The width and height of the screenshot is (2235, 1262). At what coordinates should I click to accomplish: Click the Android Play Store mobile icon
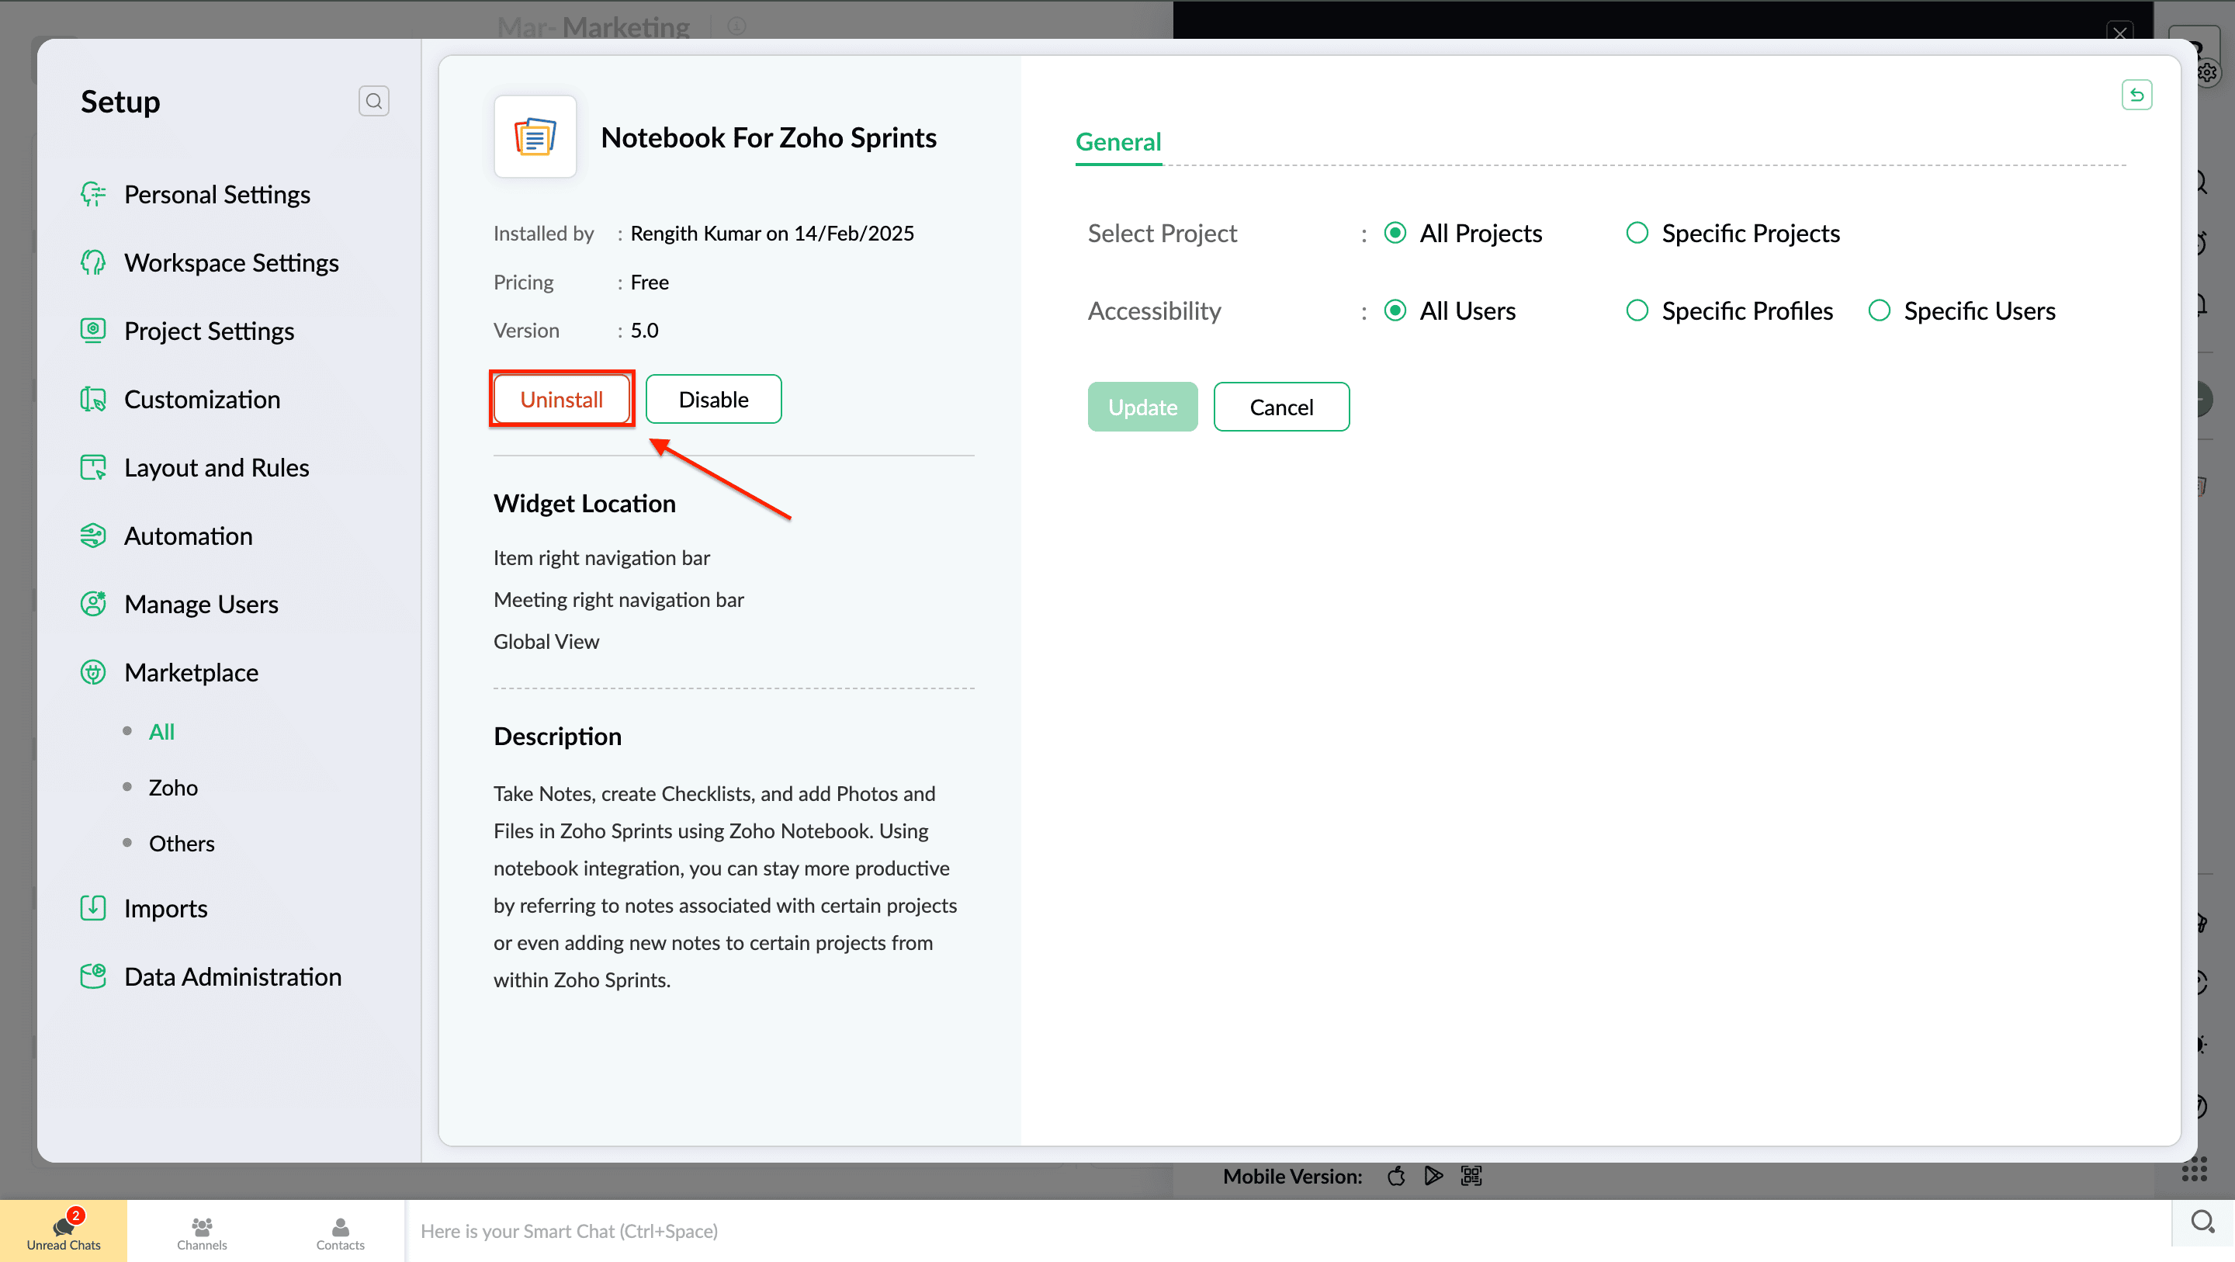point(1433,1175)
